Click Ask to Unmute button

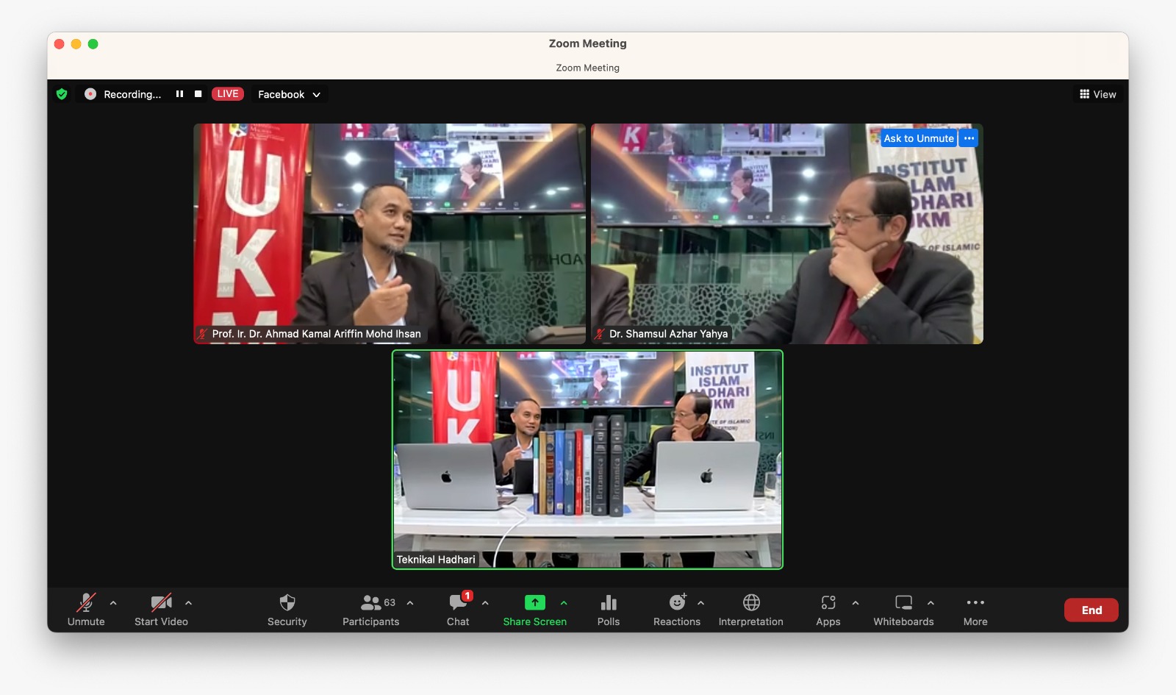[918, 138]
